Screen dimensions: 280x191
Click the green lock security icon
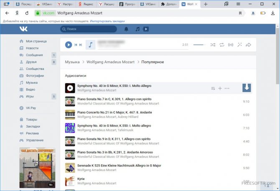(x=38, y=13)
